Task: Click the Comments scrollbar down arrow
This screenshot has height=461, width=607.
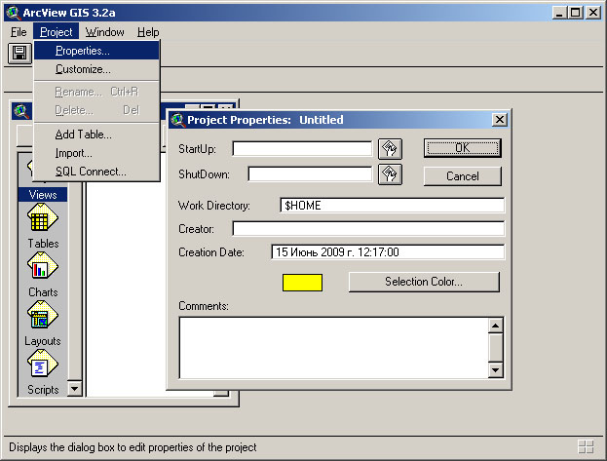Action: [x=496, y=370]
